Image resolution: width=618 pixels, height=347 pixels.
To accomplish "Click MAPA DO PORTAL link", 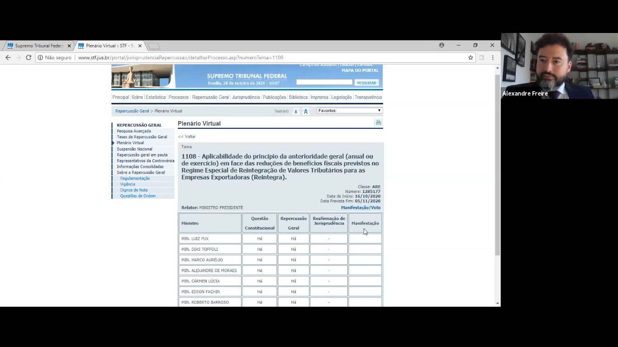I will [360, 70].
